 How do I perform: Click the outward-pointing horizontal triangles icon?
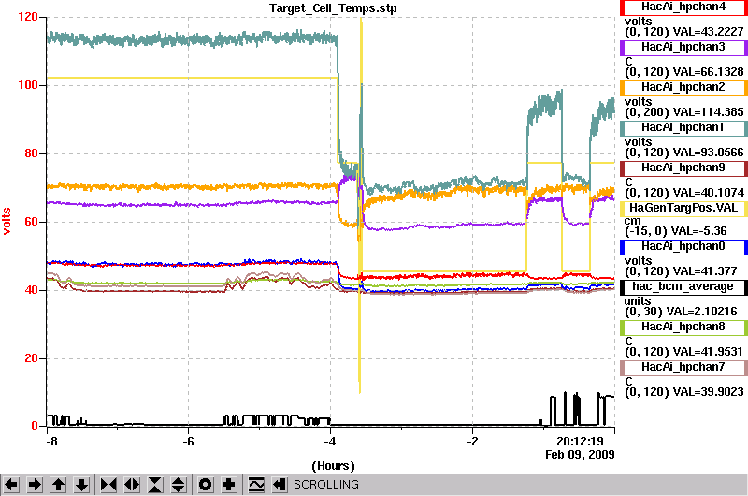click(132, 485)
